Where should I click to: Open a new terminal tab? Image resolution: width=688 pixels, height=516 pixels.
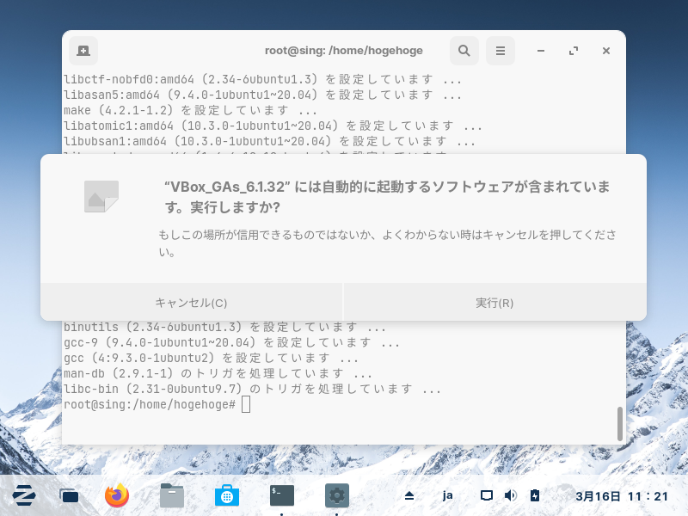point(83,51)
